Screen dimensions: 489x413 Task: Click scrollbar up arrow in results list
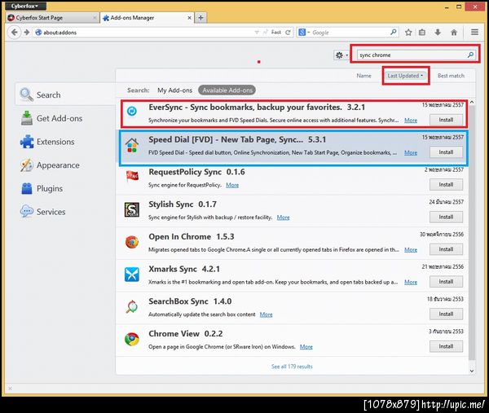(472, 103)
